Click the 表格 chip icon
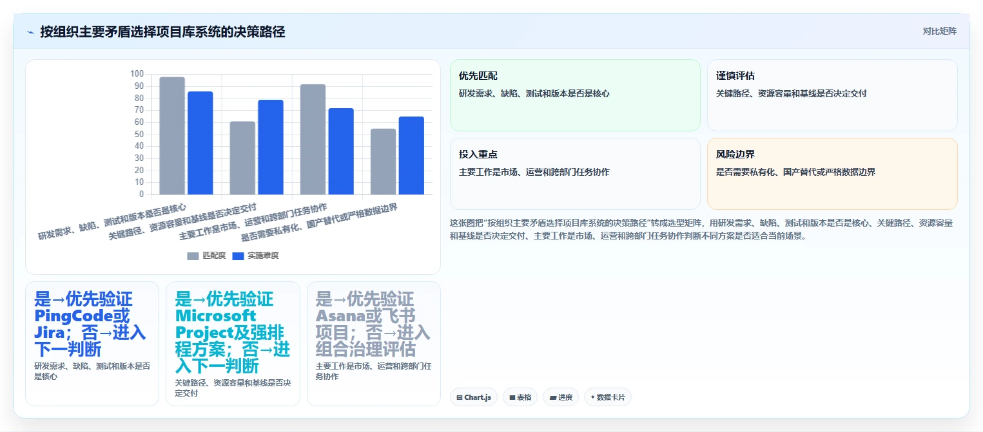The width and height of the screenshot is (983, 432). click(x=512, y=398)
